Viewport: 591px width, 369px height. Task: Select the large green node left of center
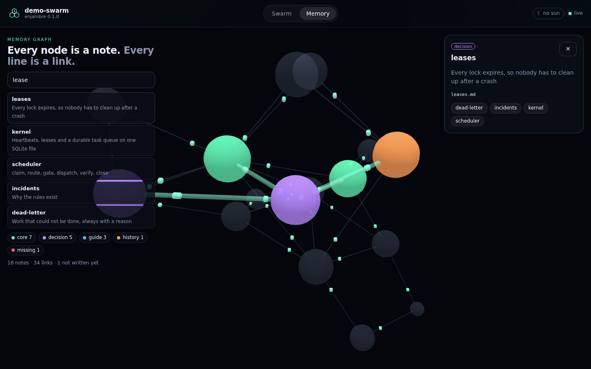tap(227, 159)
